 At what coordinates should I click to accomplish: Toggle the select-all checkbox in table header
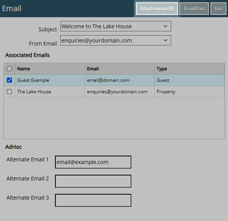9,68
